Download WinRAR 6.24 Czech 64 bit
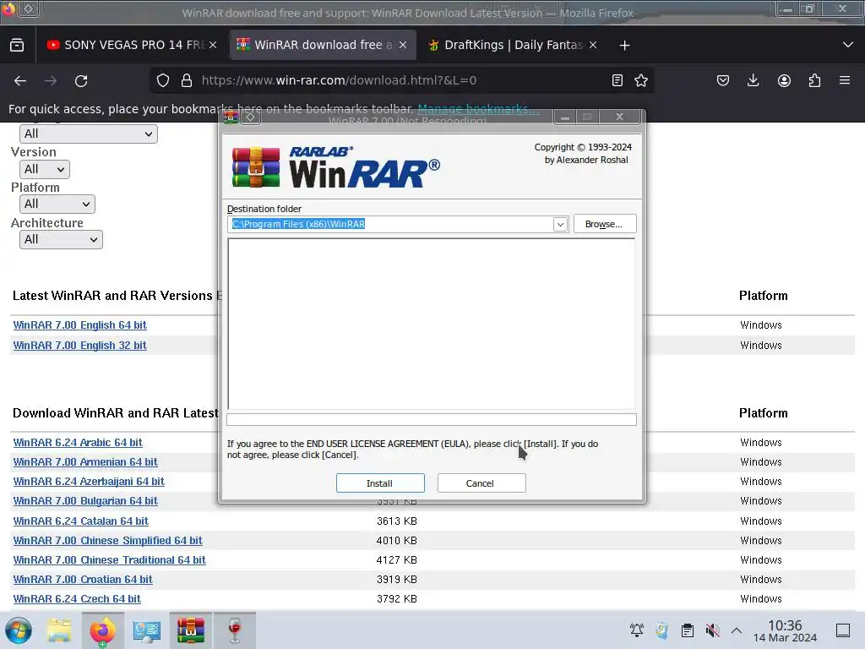The height and width of the screenshot is (649, 865). [77, 599]
